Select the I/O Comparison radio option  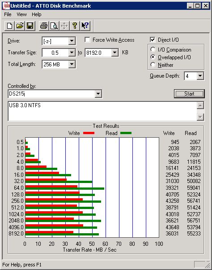(x=153, y=50)
